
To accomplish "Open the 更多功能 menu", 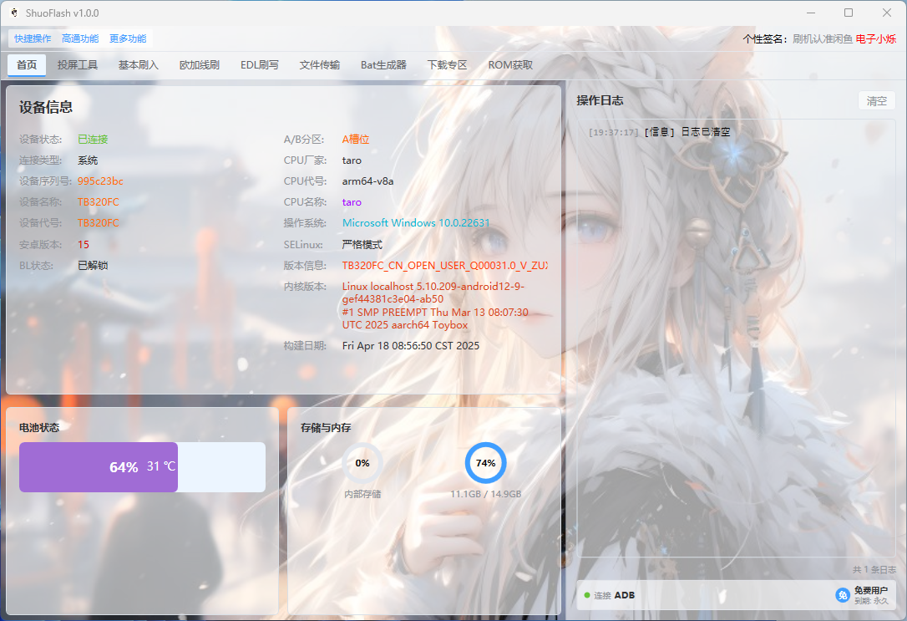I will coord(128,38).
